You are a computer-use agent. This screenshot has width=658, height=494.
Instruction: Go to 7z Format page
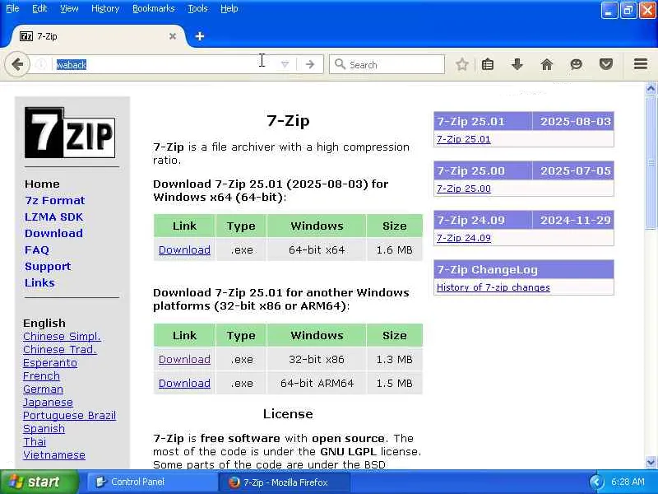pyautogui.click(x=54, y=200)
